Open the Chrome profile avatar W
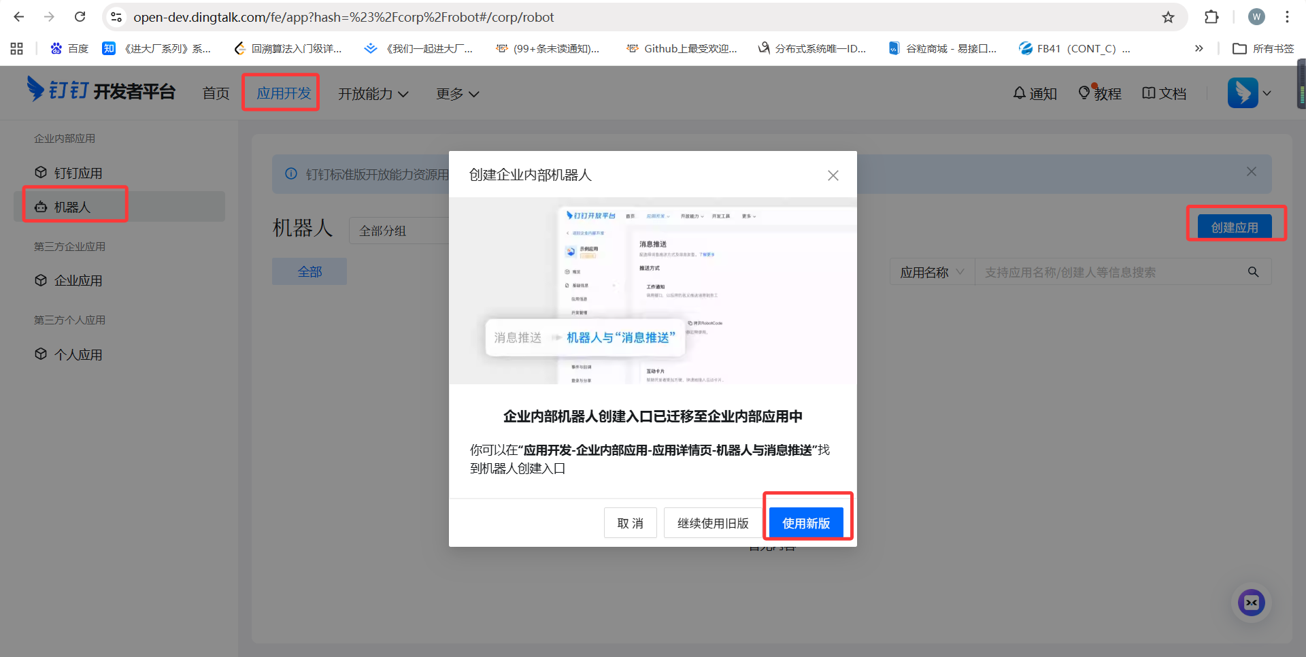The width and height of the screenshot is (1306, 657). (1256, 17)
